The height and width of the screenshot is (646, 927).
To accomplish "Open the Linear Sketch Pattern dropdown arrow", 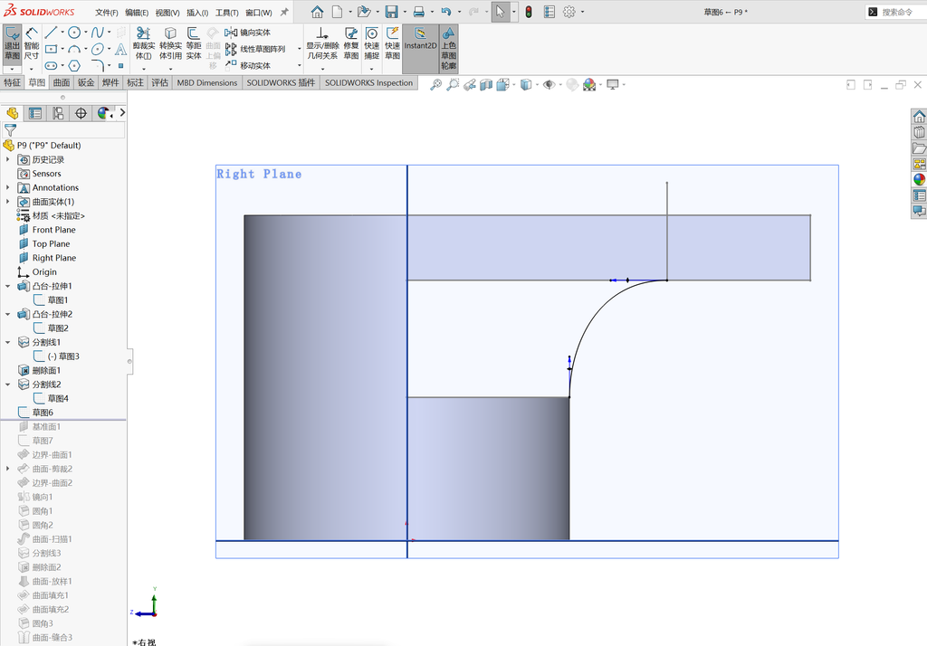I will (x=299, y=49).
